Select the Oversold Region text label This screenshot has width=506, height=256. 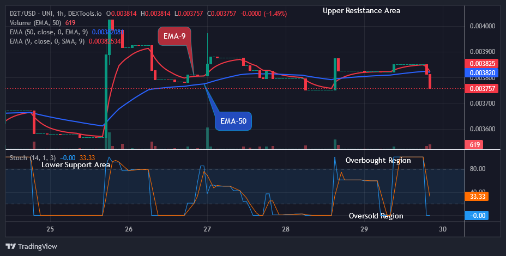pyautogui.click(x=376, y=216)
